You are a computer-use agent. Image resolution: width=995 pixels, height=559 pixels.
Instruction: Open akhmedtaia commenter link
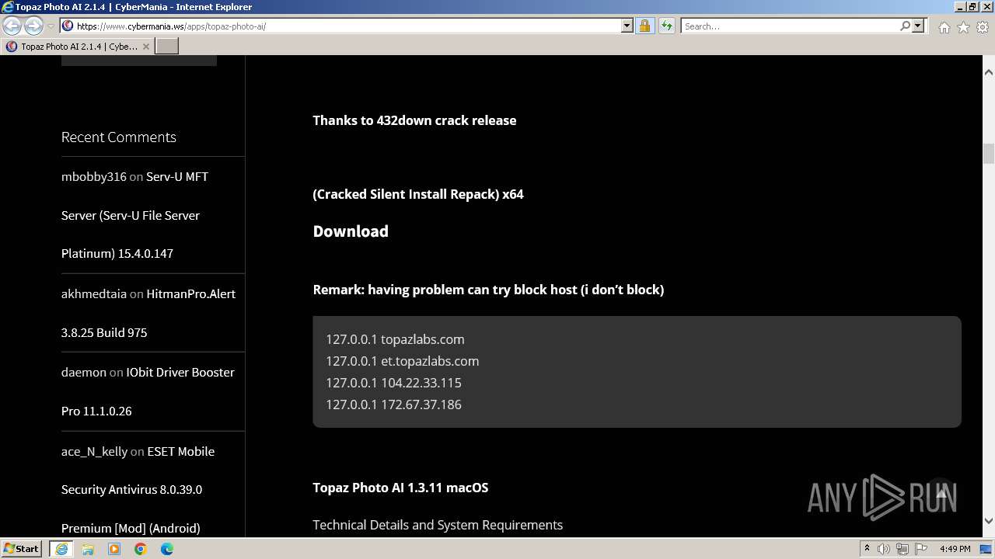pos(94,293)
